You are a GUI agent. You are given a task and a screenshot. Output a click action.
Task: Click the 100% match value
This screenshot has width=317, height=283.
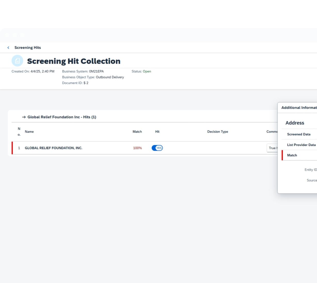(x=137, y=148)
